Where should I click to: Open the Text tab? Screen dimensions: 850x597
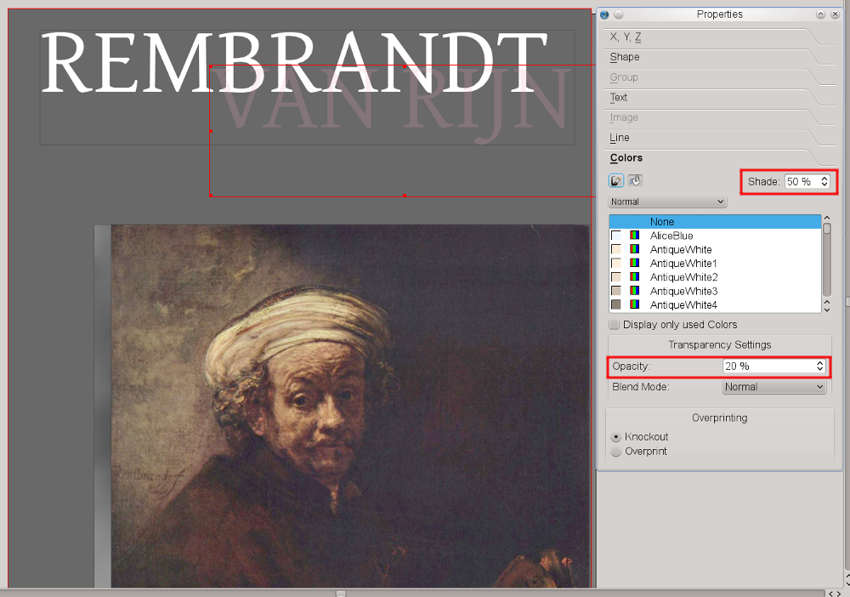point(619,98)
